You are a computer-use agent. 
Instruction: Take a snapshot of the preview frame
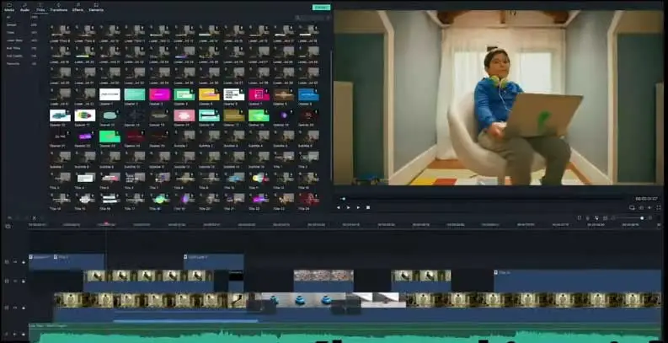coord(642,207)
